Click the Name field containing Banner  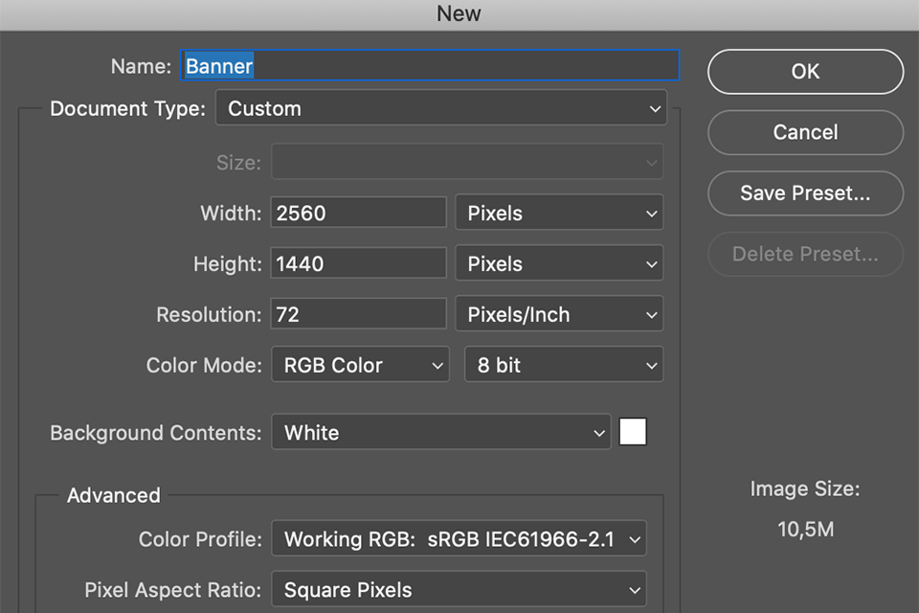431,66
